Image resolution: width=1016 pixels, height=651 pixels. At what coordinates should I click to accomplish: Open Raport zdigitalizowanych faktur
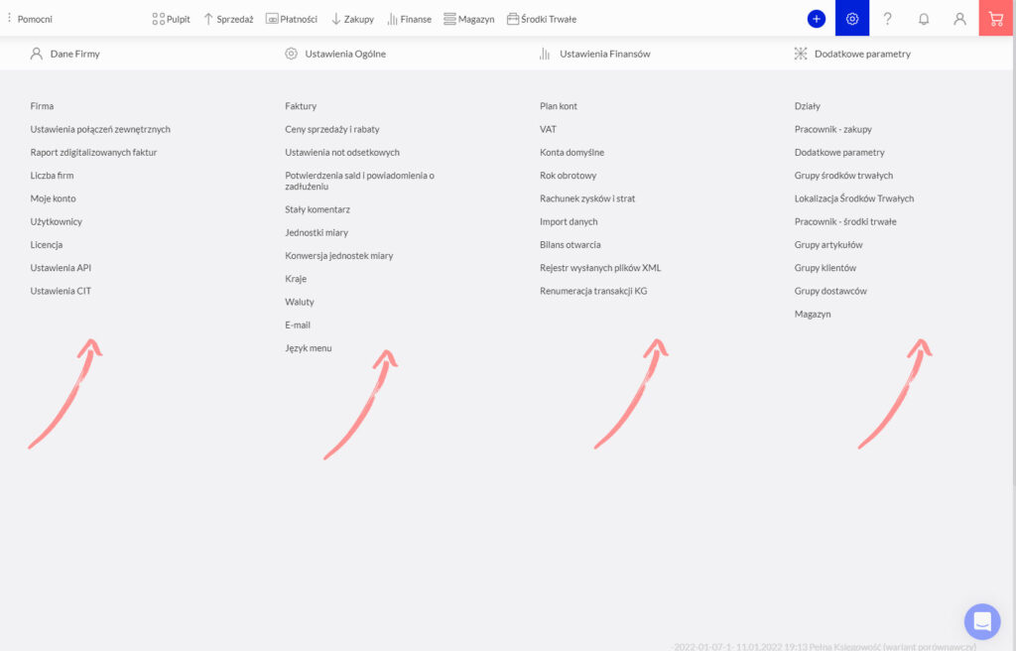[x=93, y=153]
